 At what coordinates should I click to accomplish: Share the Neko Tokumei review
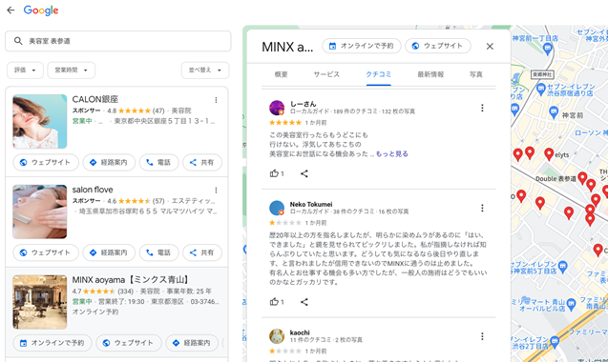304,302
